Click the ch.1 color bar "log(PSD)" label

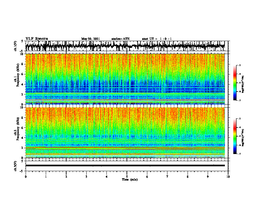(x=243, y=84)
